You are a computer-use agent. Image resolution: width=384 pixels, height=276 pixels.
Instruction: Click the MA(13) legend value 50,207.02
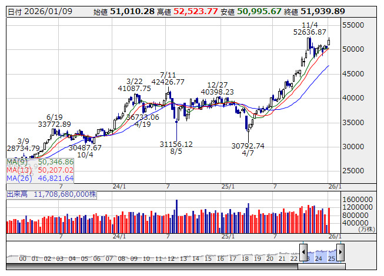click(56, 170)
